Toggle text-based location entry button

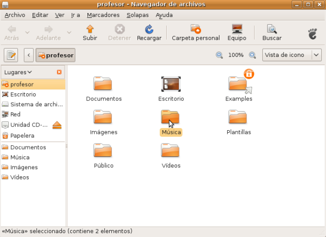(11, 55)
